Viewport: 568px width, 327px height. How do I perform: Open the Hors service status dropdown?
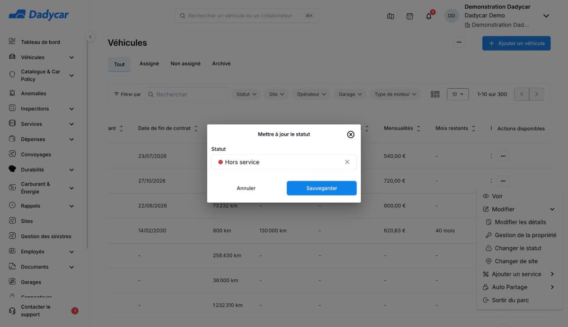[x=284, y=162]
